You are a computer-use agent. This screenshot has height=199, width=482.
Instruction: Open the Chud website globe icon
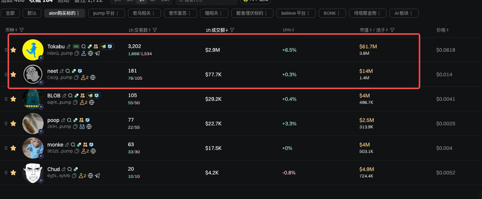click(90, 176)
